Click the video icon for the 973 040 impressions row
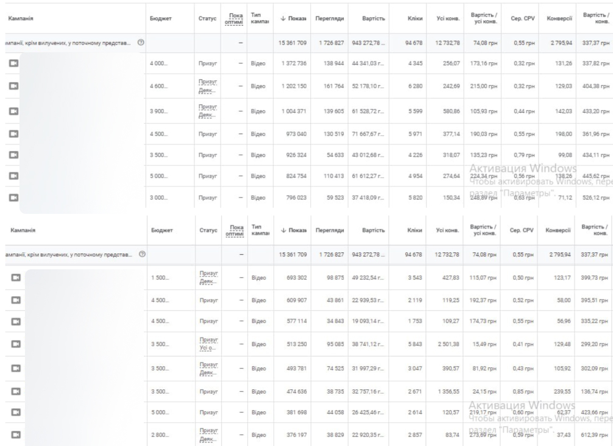Viewport: 613px width, 446px height. (x=13, y=134)
